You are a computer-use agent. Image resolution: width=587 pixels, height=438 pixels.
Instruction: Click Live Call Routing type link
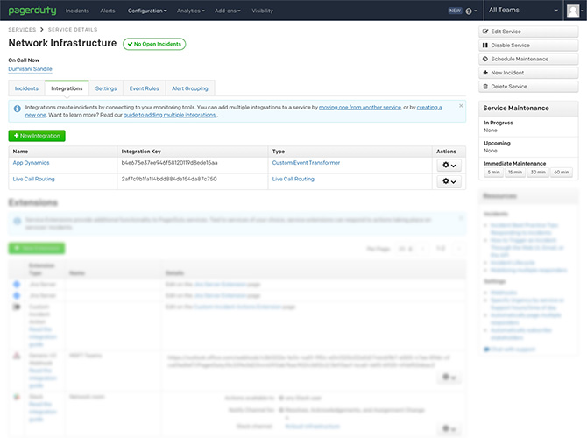[293, 179]
